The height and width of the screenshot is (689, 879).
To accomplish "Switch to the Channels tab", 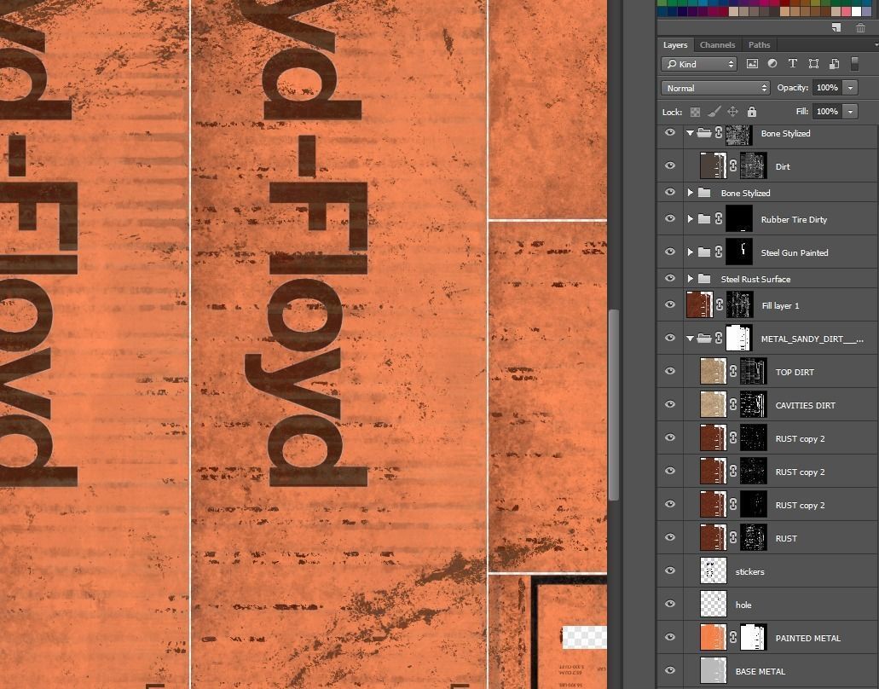I will pos(717,45).
